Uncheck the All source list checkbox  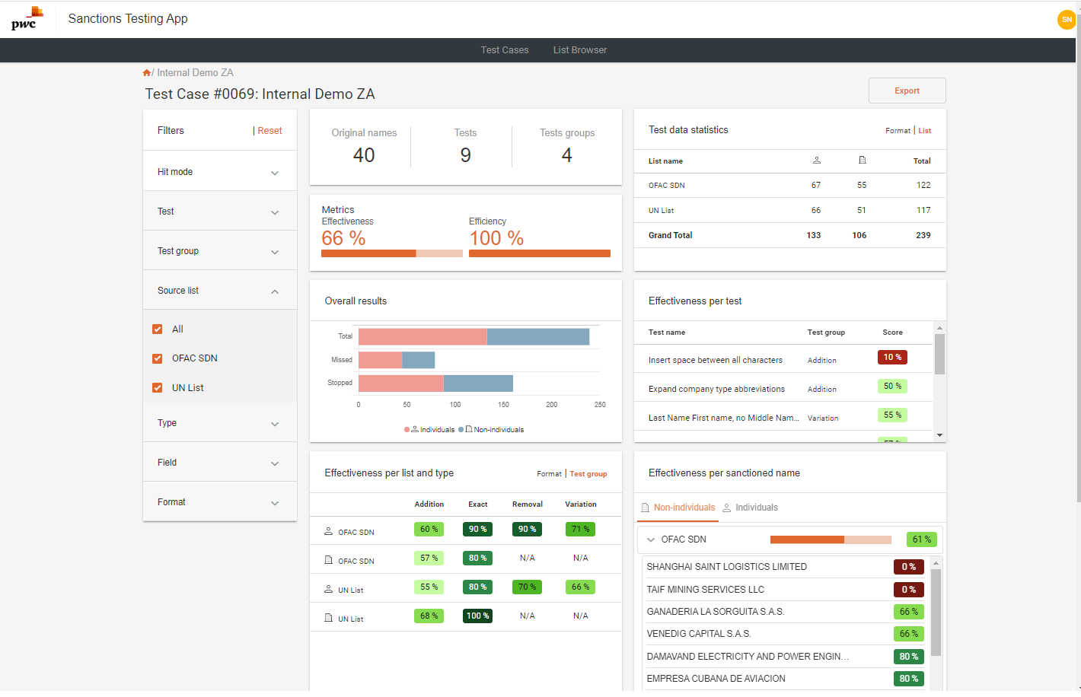pyautogui.click(x=158, y=329)
